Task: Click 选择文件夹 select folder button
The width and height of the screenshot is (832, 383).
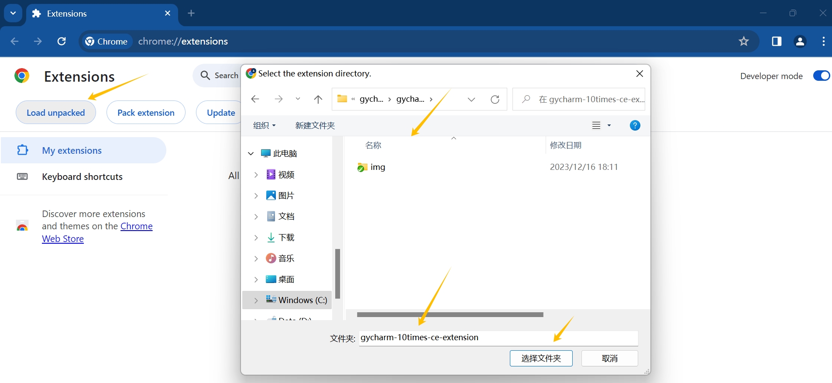Action: [x=541, y=359]
